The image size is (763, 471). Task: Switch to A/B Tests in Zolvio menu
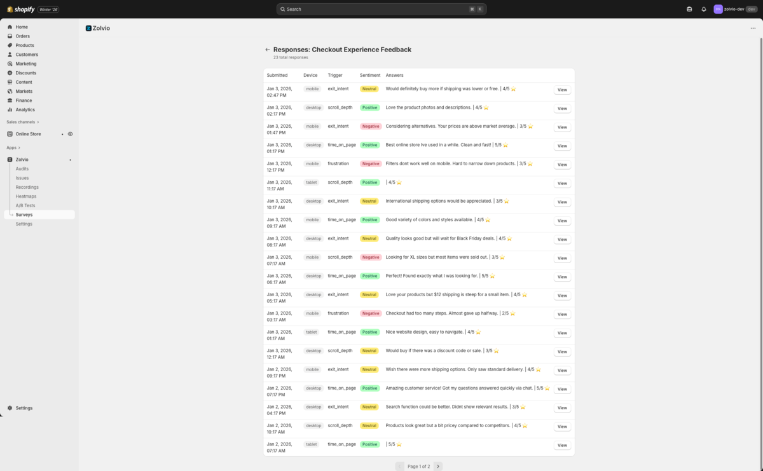coord(26,205)
